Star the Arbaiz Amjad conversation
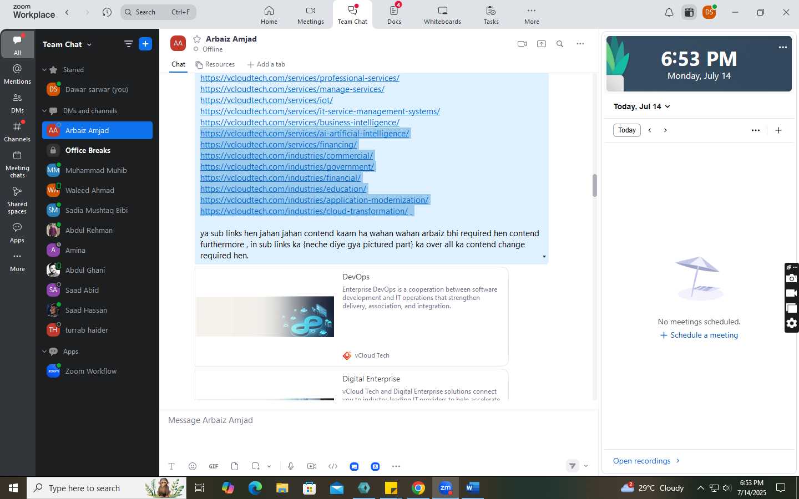This screenshot has height=499, width=799. point(197,39)
